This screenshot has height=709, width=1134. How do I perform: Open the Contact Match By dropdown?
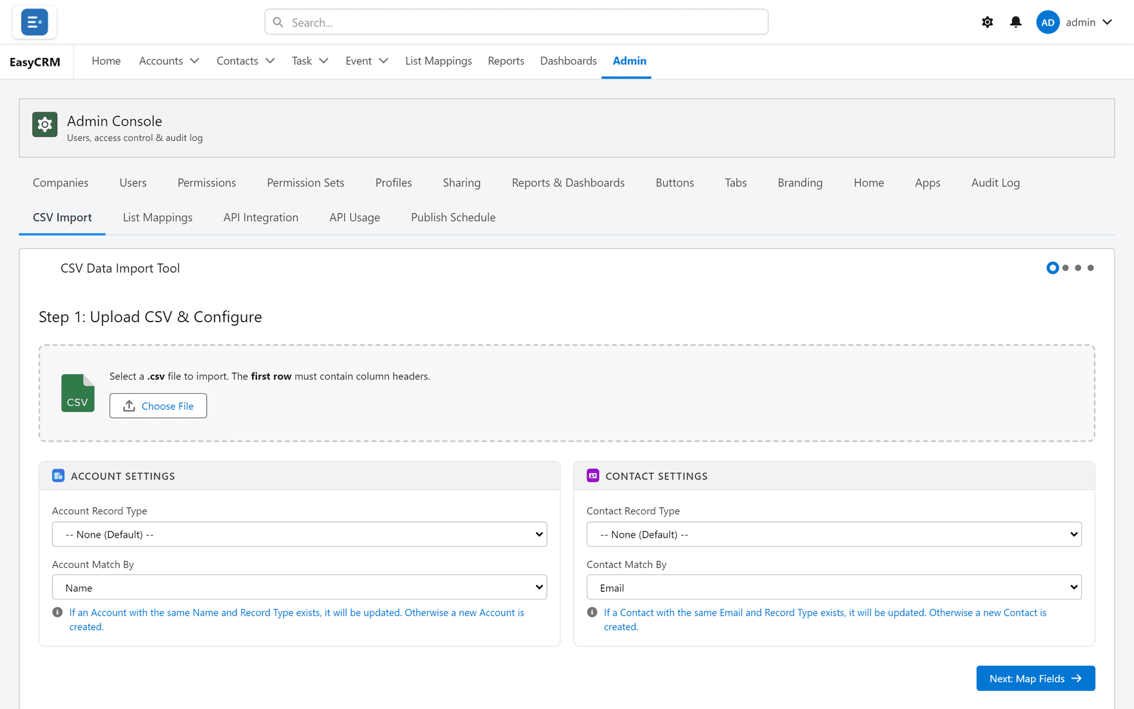click(x=834, y=587)
